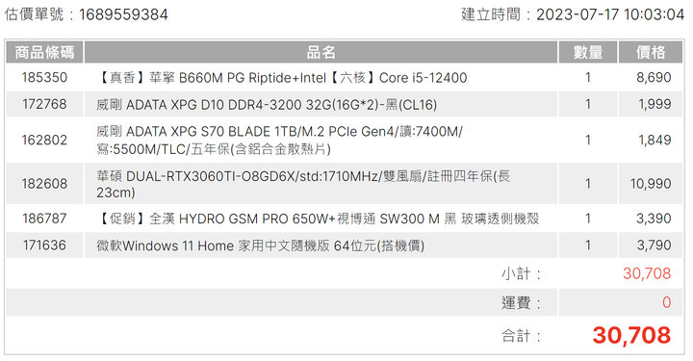Click the 10,990 price cell

651,184
